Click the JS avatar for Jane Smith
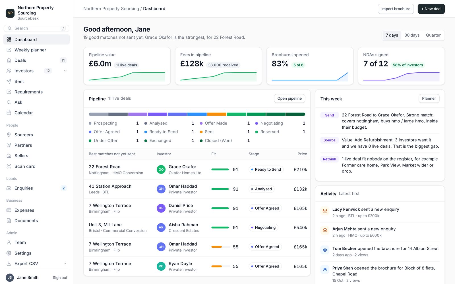455x284 pixels. click(x=10, y=278)
